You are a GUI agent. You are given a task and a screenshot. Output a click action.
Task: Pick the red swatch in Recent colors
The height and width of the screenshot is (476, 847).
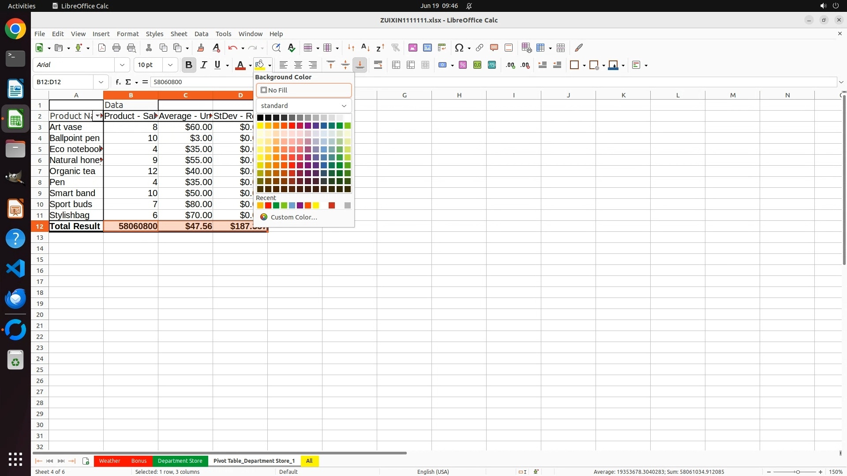click(268, 205)
